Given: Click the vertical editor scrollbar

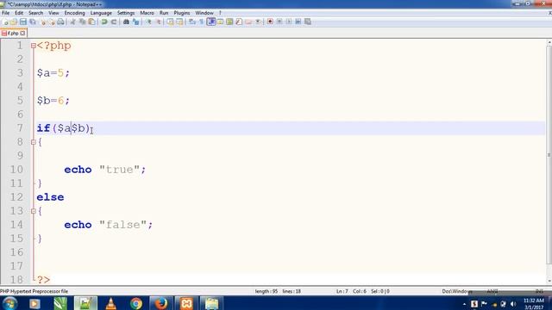Looking at the screenshot, I should pos(549,155).
